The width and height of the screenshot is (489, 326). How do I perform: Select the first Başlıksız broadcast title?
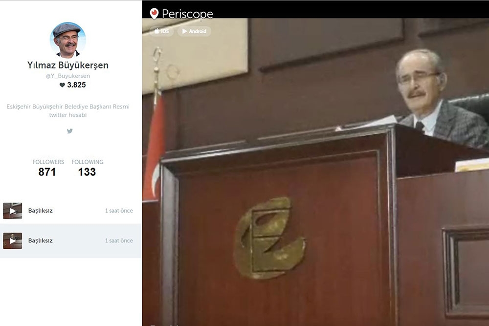[x=40, y=211]
